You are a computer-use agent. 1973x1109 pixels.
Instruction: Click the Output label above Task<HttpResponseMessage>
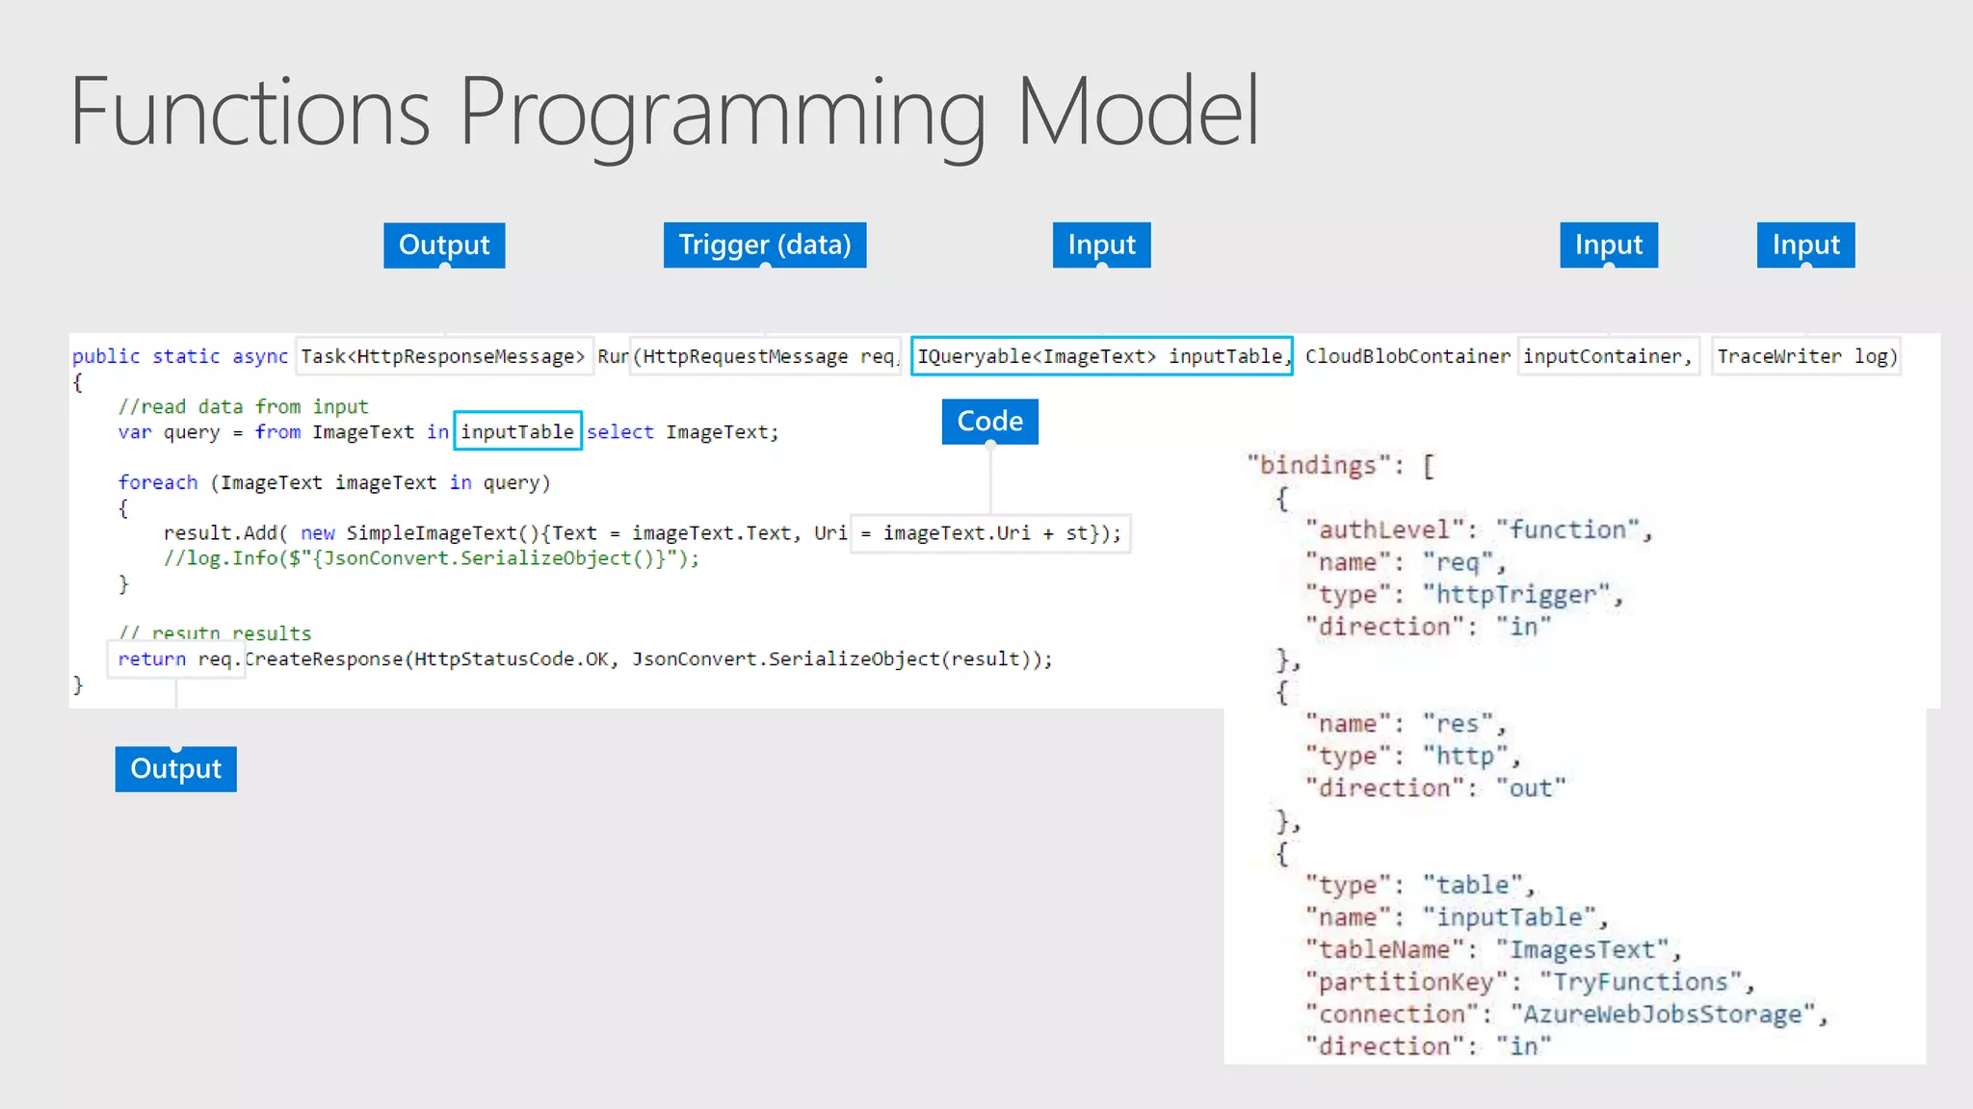444,245
